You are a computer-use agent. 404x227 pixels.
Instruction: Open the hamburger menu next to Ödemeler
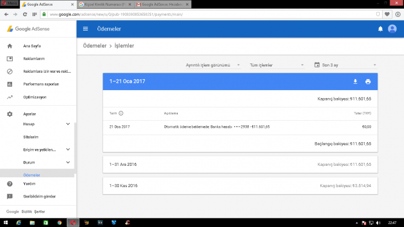(85, 29)
